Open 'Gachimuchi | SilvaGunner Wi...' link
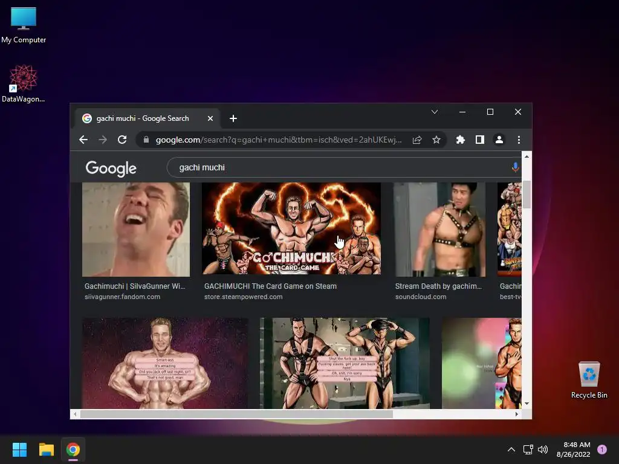 click(x=135, y=286)
